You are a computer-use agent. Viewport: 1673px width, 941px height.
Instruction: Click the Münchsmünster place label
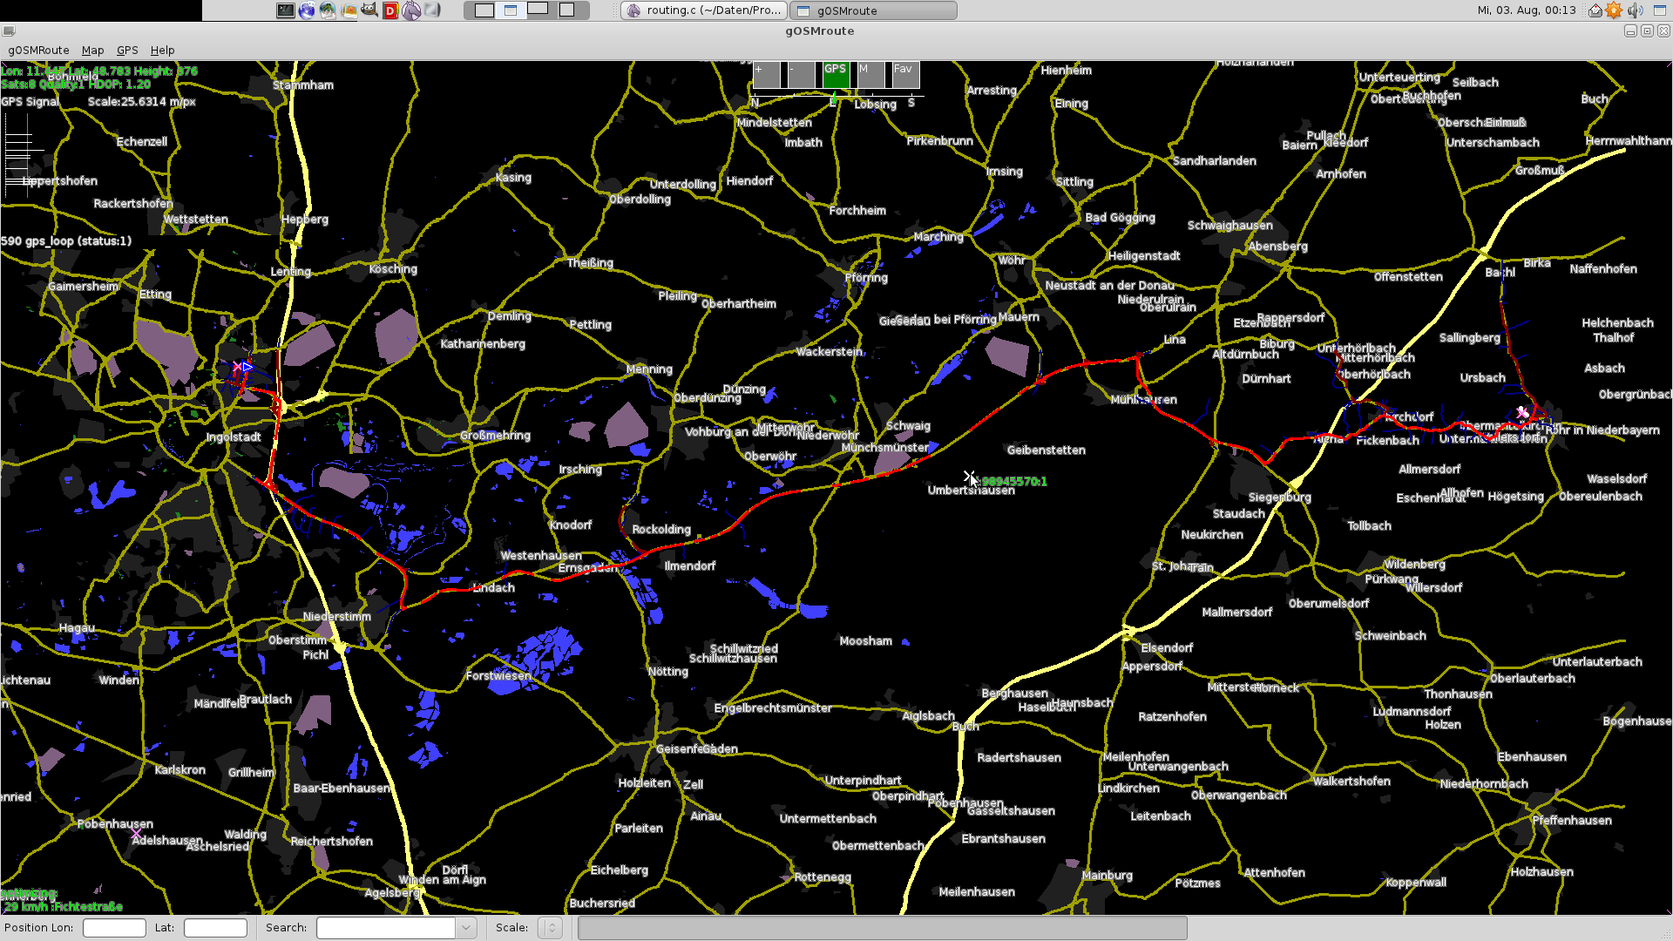tap(885, 448)
